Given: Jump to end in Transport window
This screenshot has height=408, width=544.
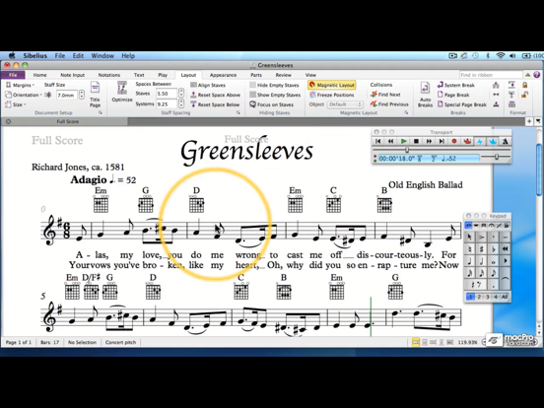Looking at the screenshot, I should coord(442,141).
